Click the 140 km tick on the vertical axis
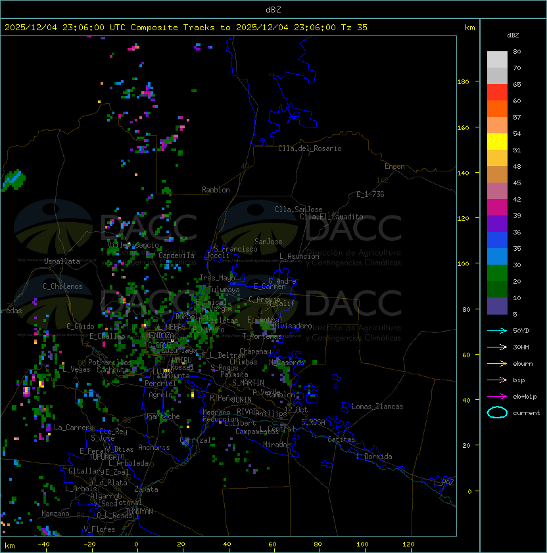Viewport: 547px width, 553px height. click(463, 173)
